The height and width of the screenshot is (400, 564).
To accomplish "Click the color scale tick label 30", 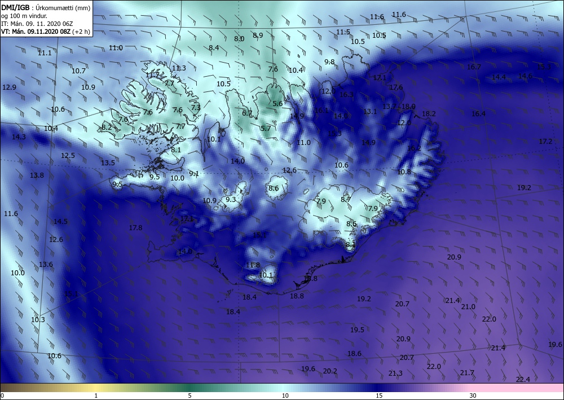I will [473, 396].
